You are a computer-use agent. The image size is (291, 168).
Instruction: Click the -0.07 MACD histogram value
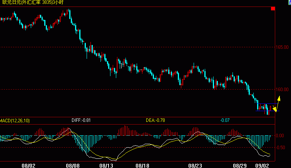[x=225, y=120]
